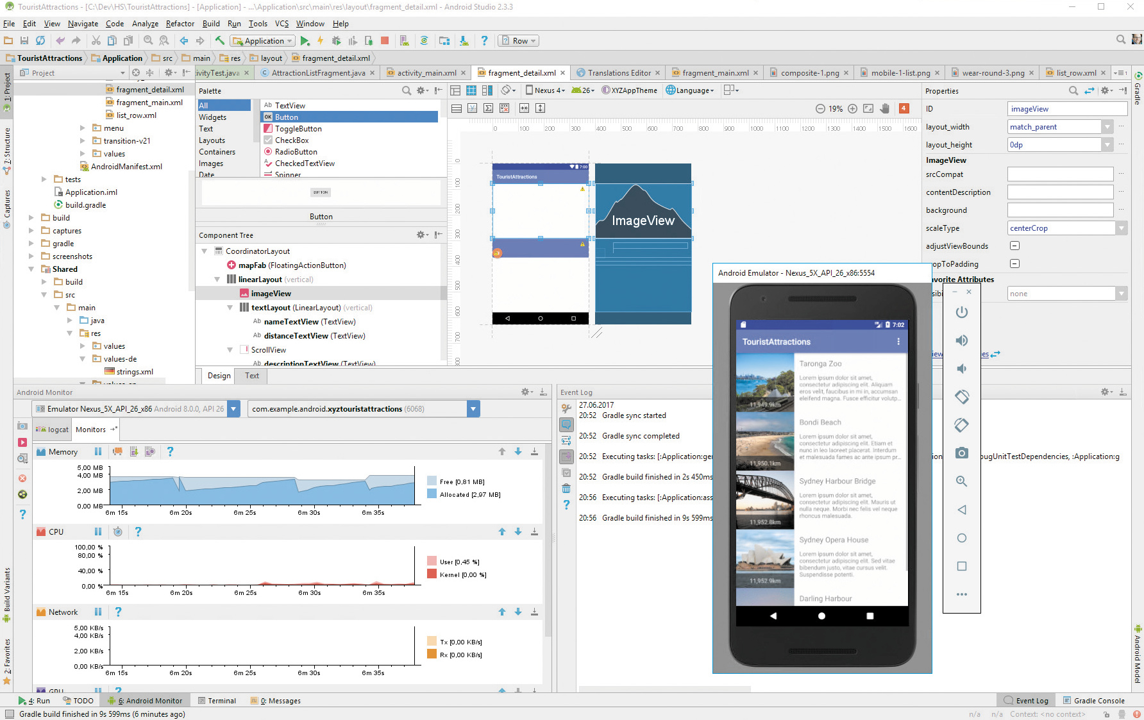This screenshot has width=1144, height=720.
Task: Open the Terminal tool window
Action: (x=217, y=701)
